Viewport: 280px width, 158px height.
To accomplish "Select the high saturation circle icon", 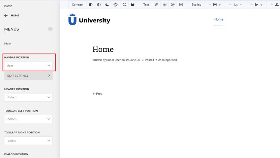I will tap(133, 4).
